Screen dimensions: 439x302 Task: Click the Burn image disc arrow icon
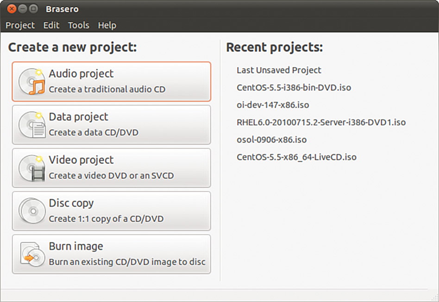pyautogui.click(x=32, y=254)
